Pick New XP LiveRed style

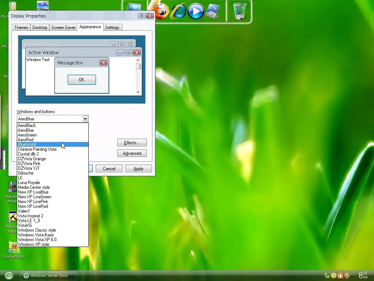(53, 206)
